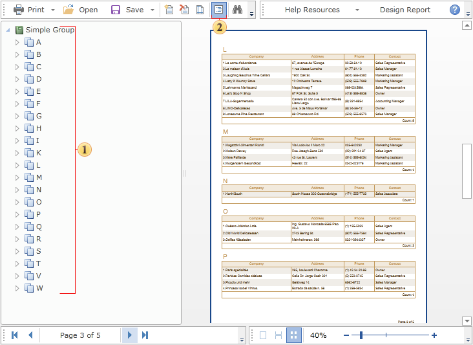This screenshot has height=345, width=473.
Task: Expand the M bookmark node
Action: click(17, 178)
